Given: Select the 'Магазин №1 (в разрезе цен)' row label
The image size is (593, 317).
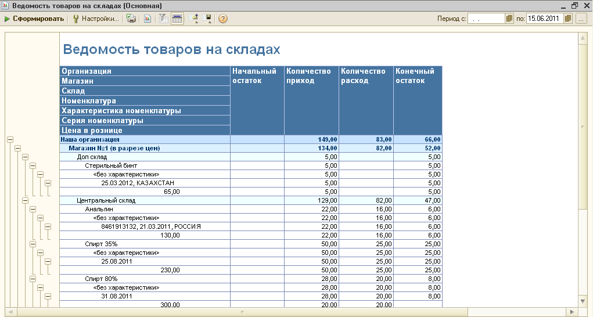Looking at the screenshot, I should click(114, 148).
